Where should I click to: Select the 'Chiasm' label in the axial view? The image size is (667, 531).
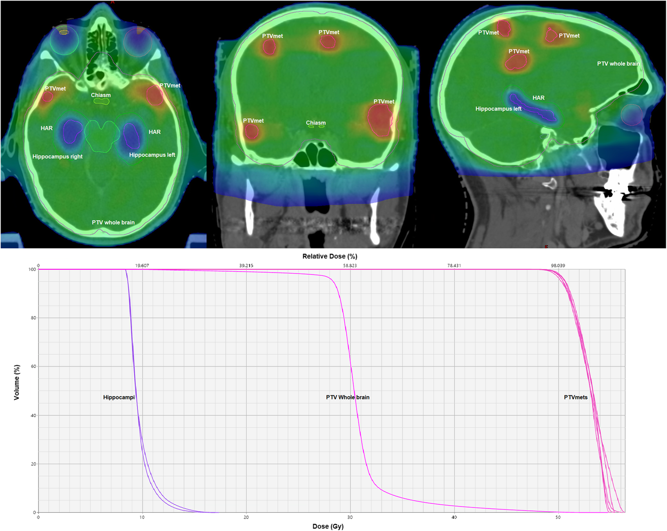101,95
